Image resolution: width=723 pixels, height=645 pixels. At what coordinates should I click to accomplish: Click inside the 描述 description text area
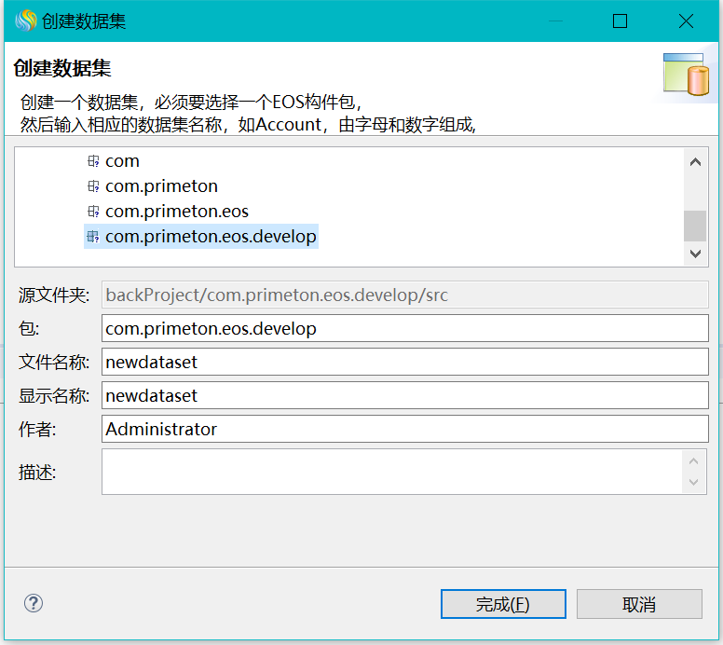click(x=391, y=472)
